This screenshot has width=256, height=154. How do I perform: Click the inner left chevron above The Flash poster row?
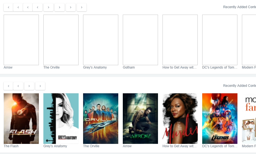click(18, 86)
